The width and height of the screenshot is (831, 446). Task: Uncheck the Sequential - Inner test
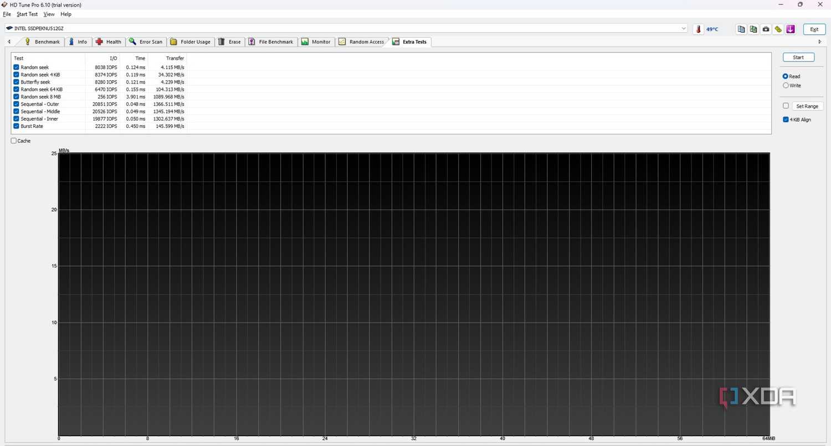[16, 119]
